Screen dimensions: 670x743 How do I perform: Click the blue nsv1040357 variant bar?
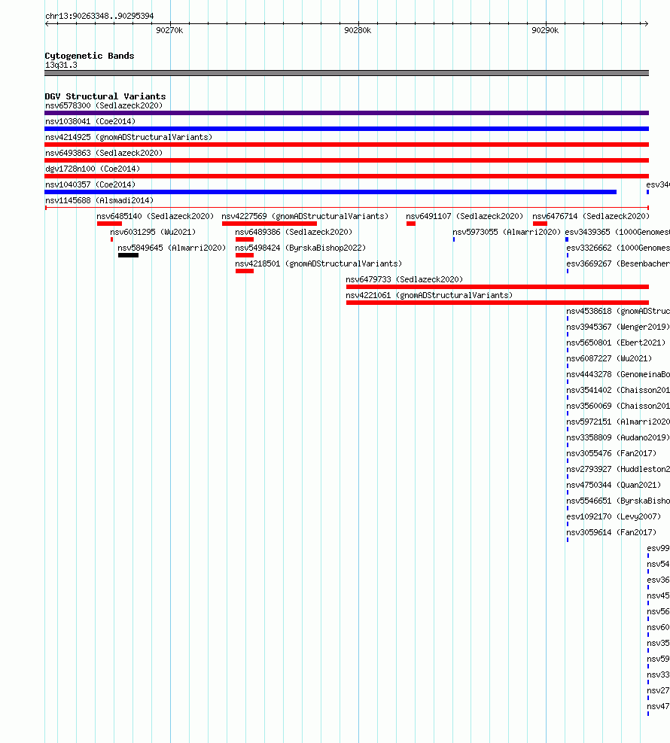point(330,192)
